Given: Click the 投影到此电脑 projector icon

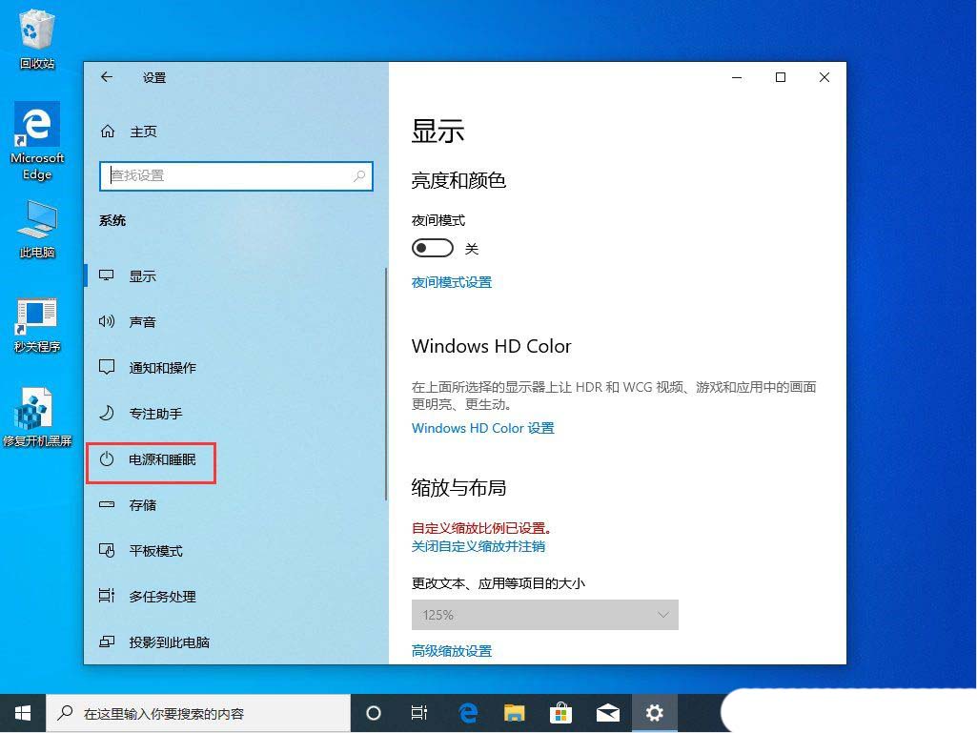Looking at the screenshot, I should click(x=107, y=641).
